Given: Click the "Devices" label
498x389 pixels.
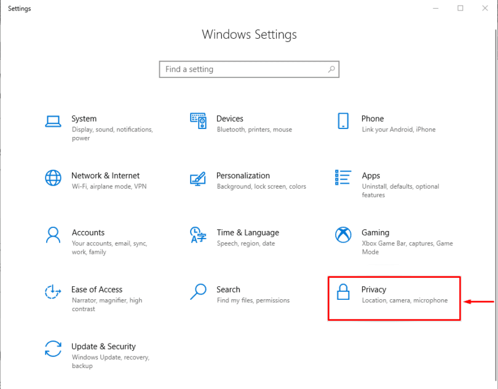Looking at the screenshot, I should tap(229, 119).
